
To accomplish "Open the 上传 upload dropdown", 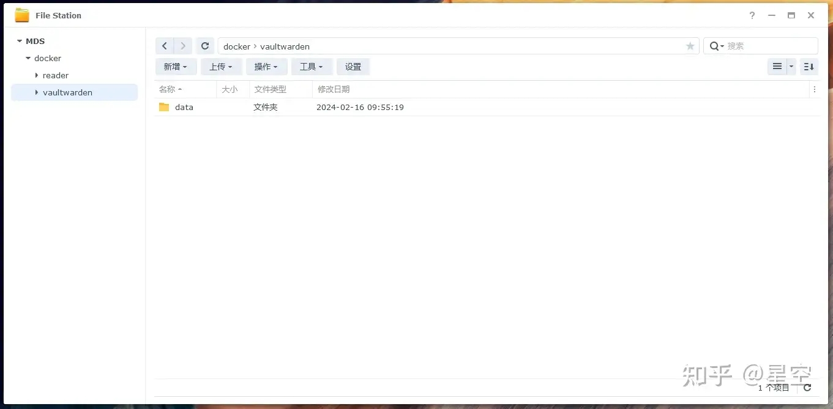I will [221, 67].
